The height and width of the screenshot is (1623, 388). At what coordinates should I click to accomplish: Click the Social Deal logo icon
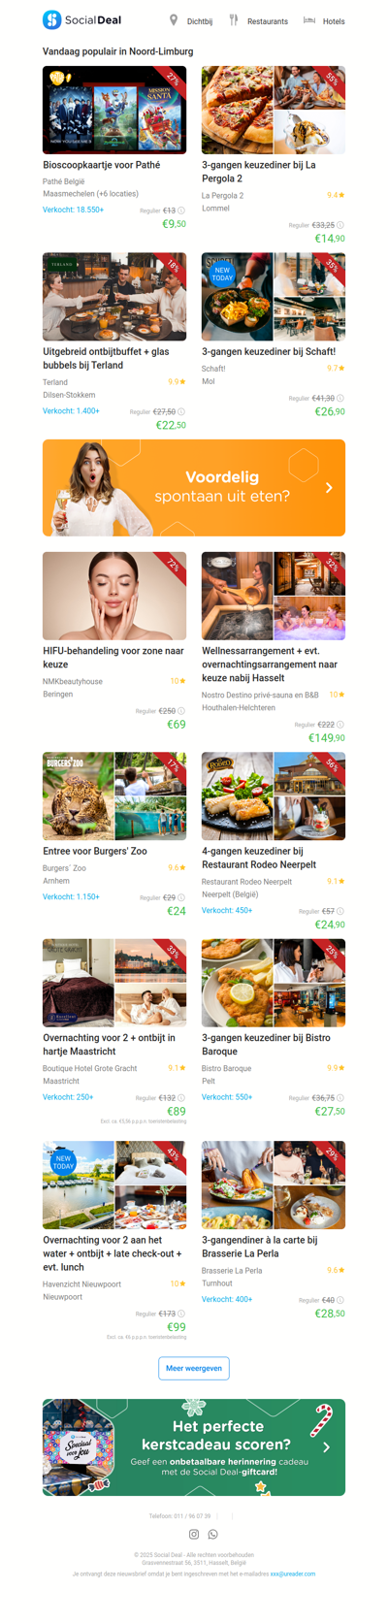coord(51,19)
